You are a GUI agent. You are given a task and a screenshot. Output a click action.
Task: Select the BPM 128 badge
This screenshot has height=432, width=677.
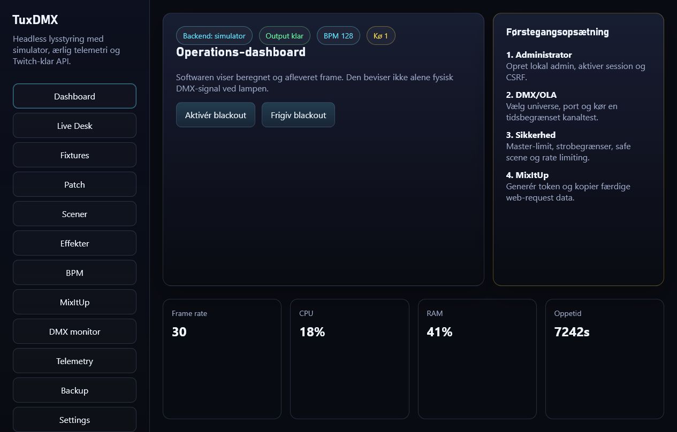(x=338, y=36)
